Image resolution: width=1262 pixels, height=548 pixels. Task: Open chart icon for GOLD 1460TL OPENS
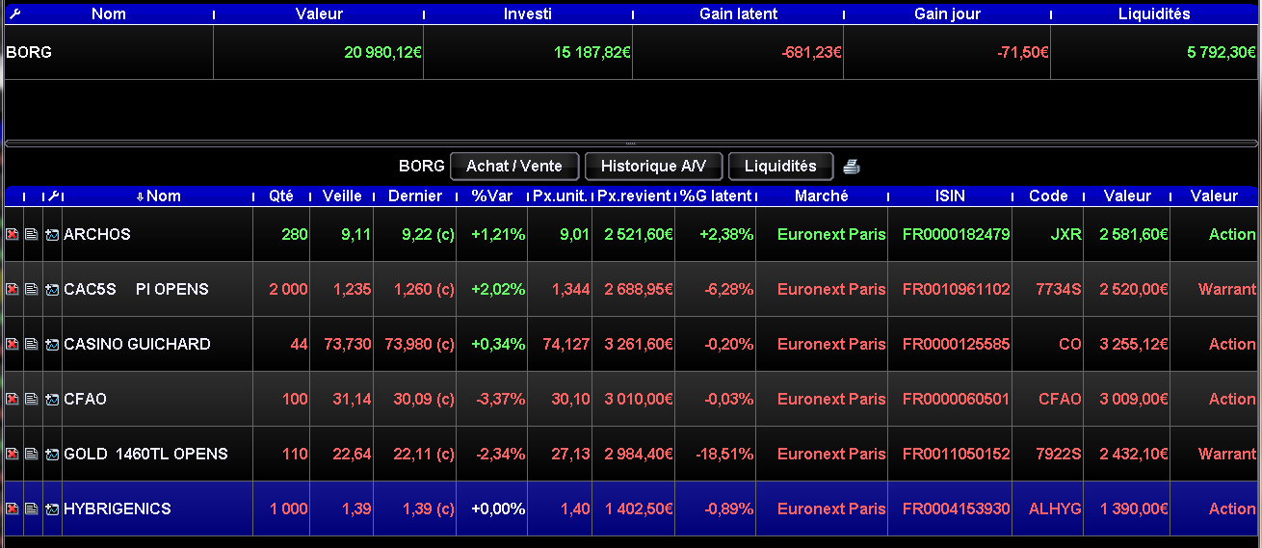pos(52,454)
